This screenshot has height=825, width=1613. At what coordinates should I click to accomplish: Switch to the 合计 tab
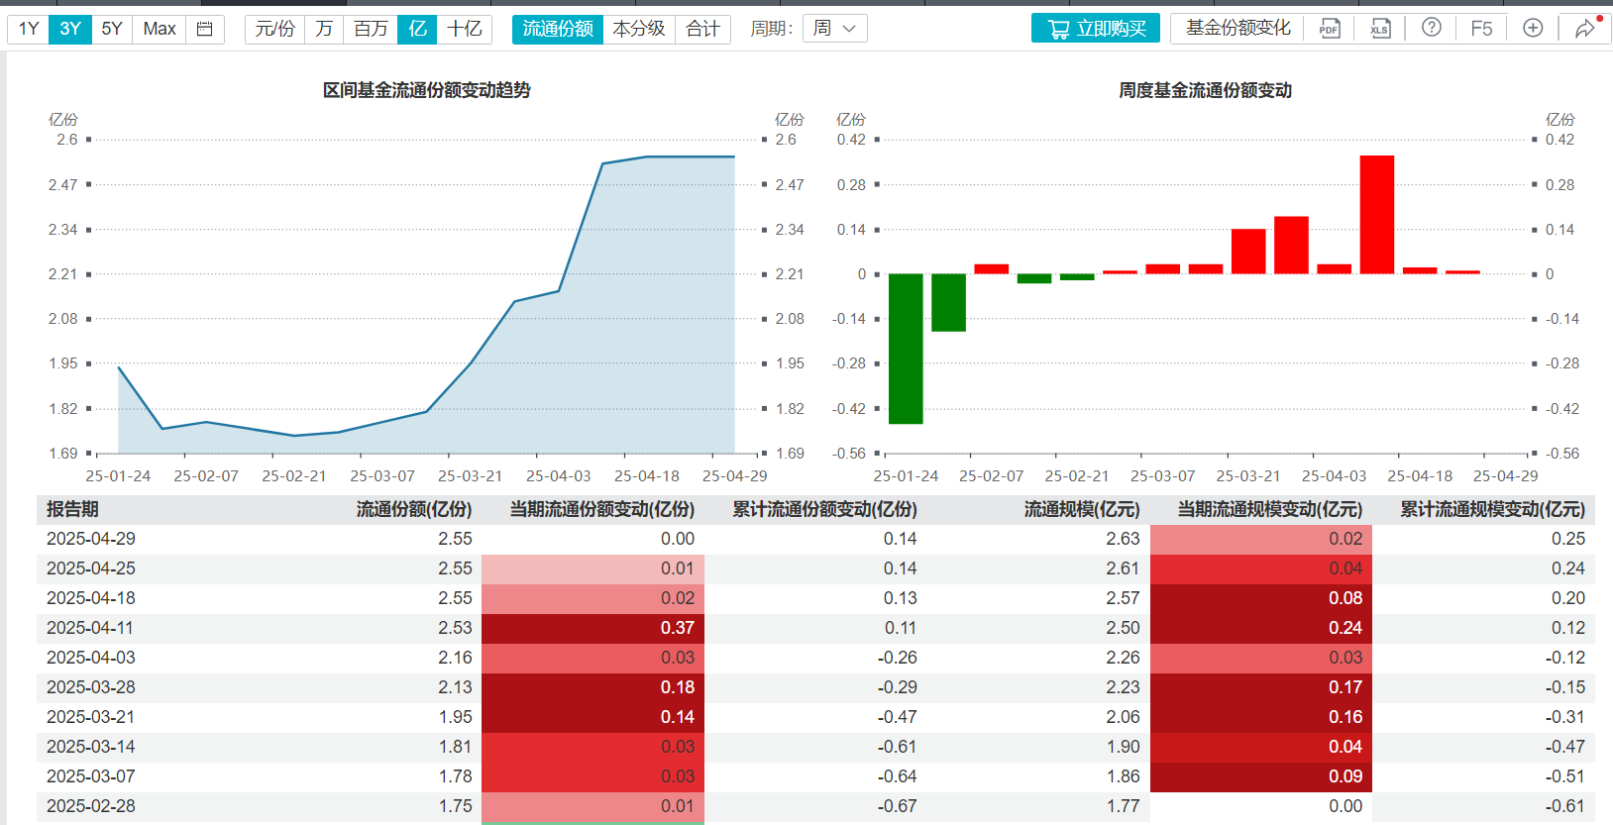703,29
